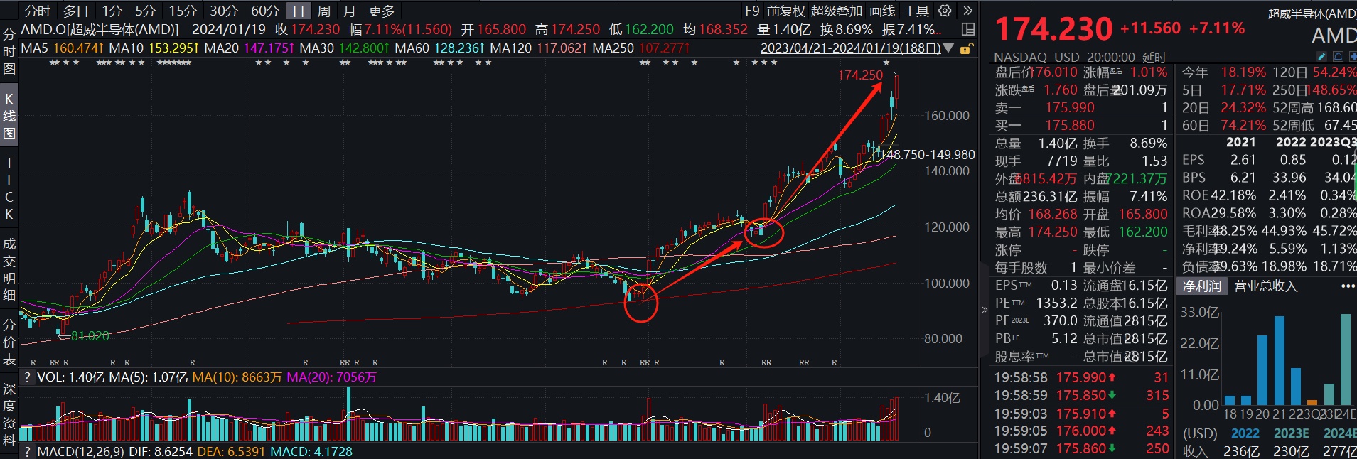Click the MA60 128.236 indicator label
The width and height of the screenshot is (1357, 459).
[439, 48]
